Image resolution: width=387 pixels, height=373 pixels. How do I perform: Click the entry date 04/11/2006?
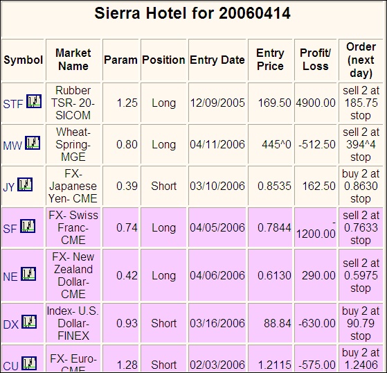point(217,145)
